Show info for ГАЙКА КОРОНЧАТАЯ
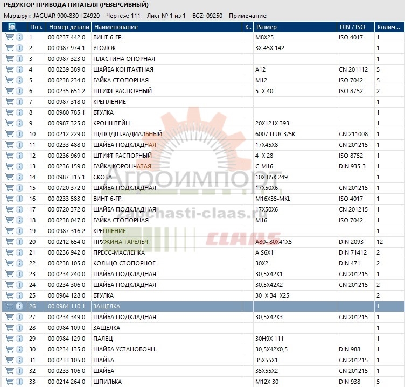Viewport: 405px width, 387px height. [19, 166]
